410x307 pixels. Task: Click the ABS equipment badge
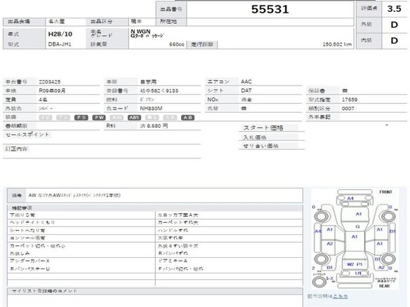[134, 118]
